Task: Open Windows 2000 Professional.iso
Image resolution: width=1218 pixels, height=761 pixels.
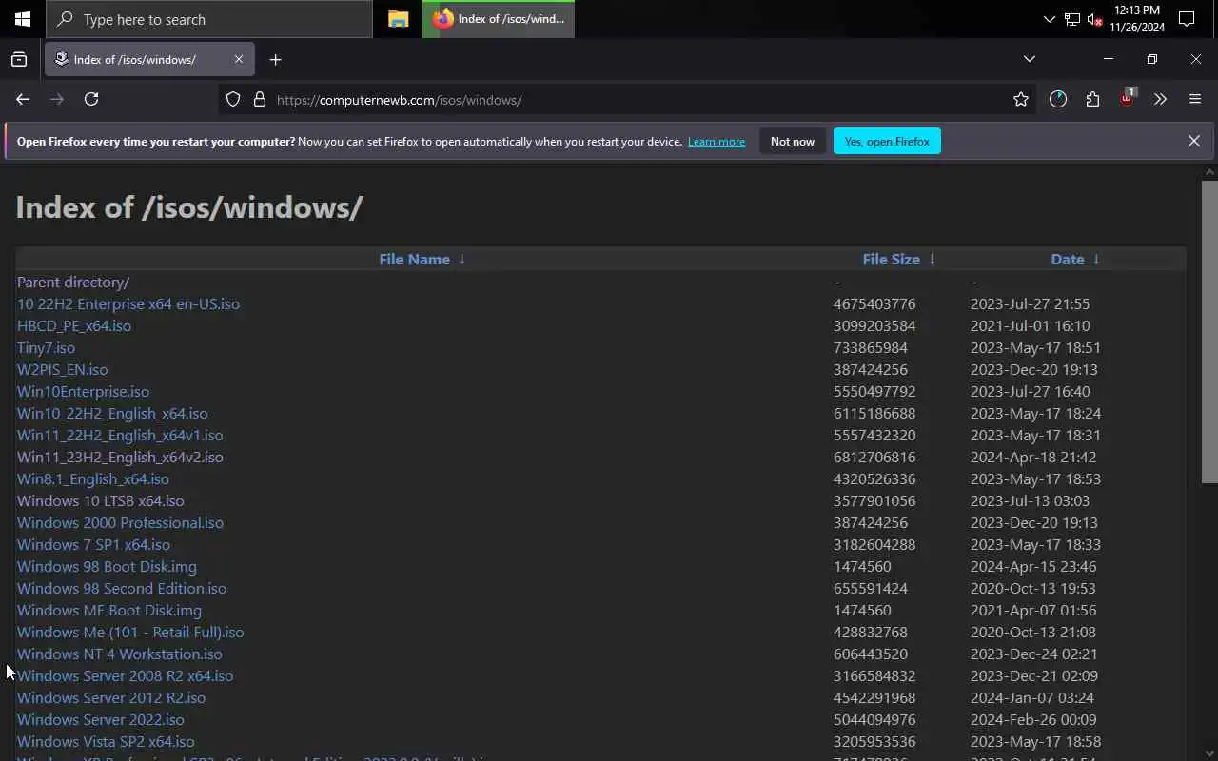Action: [120, 522]
